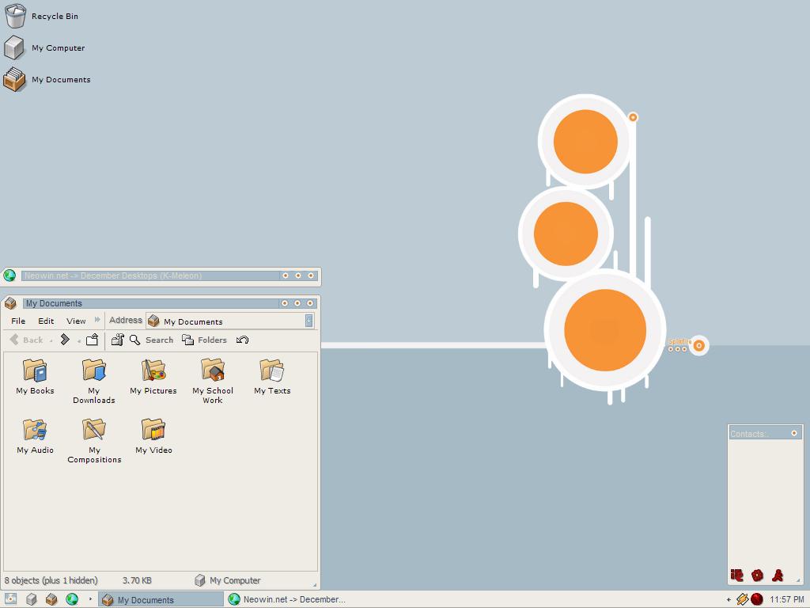Open the My Audio folder
This screenshot has height=608, width=810.
(x=35, y=430)
